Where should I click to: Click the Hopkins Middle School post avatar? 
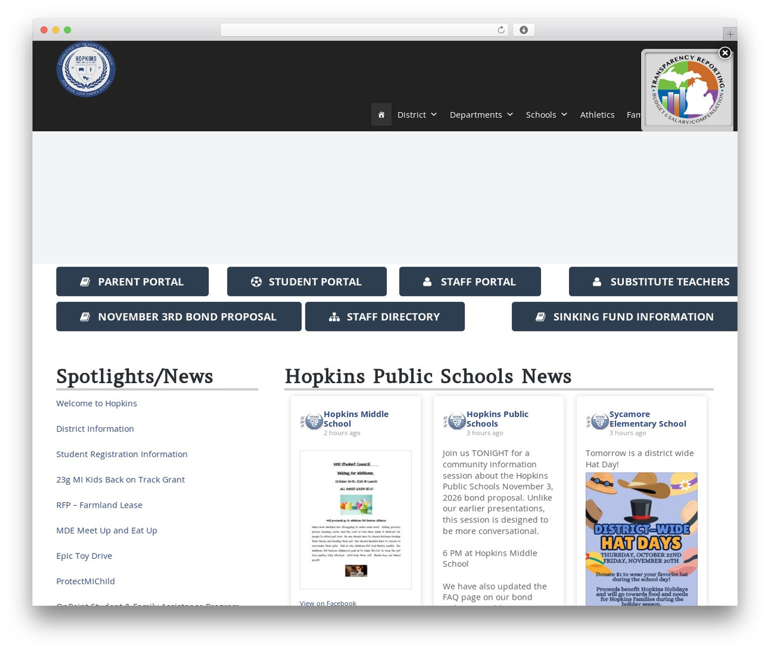click(312, 421)
